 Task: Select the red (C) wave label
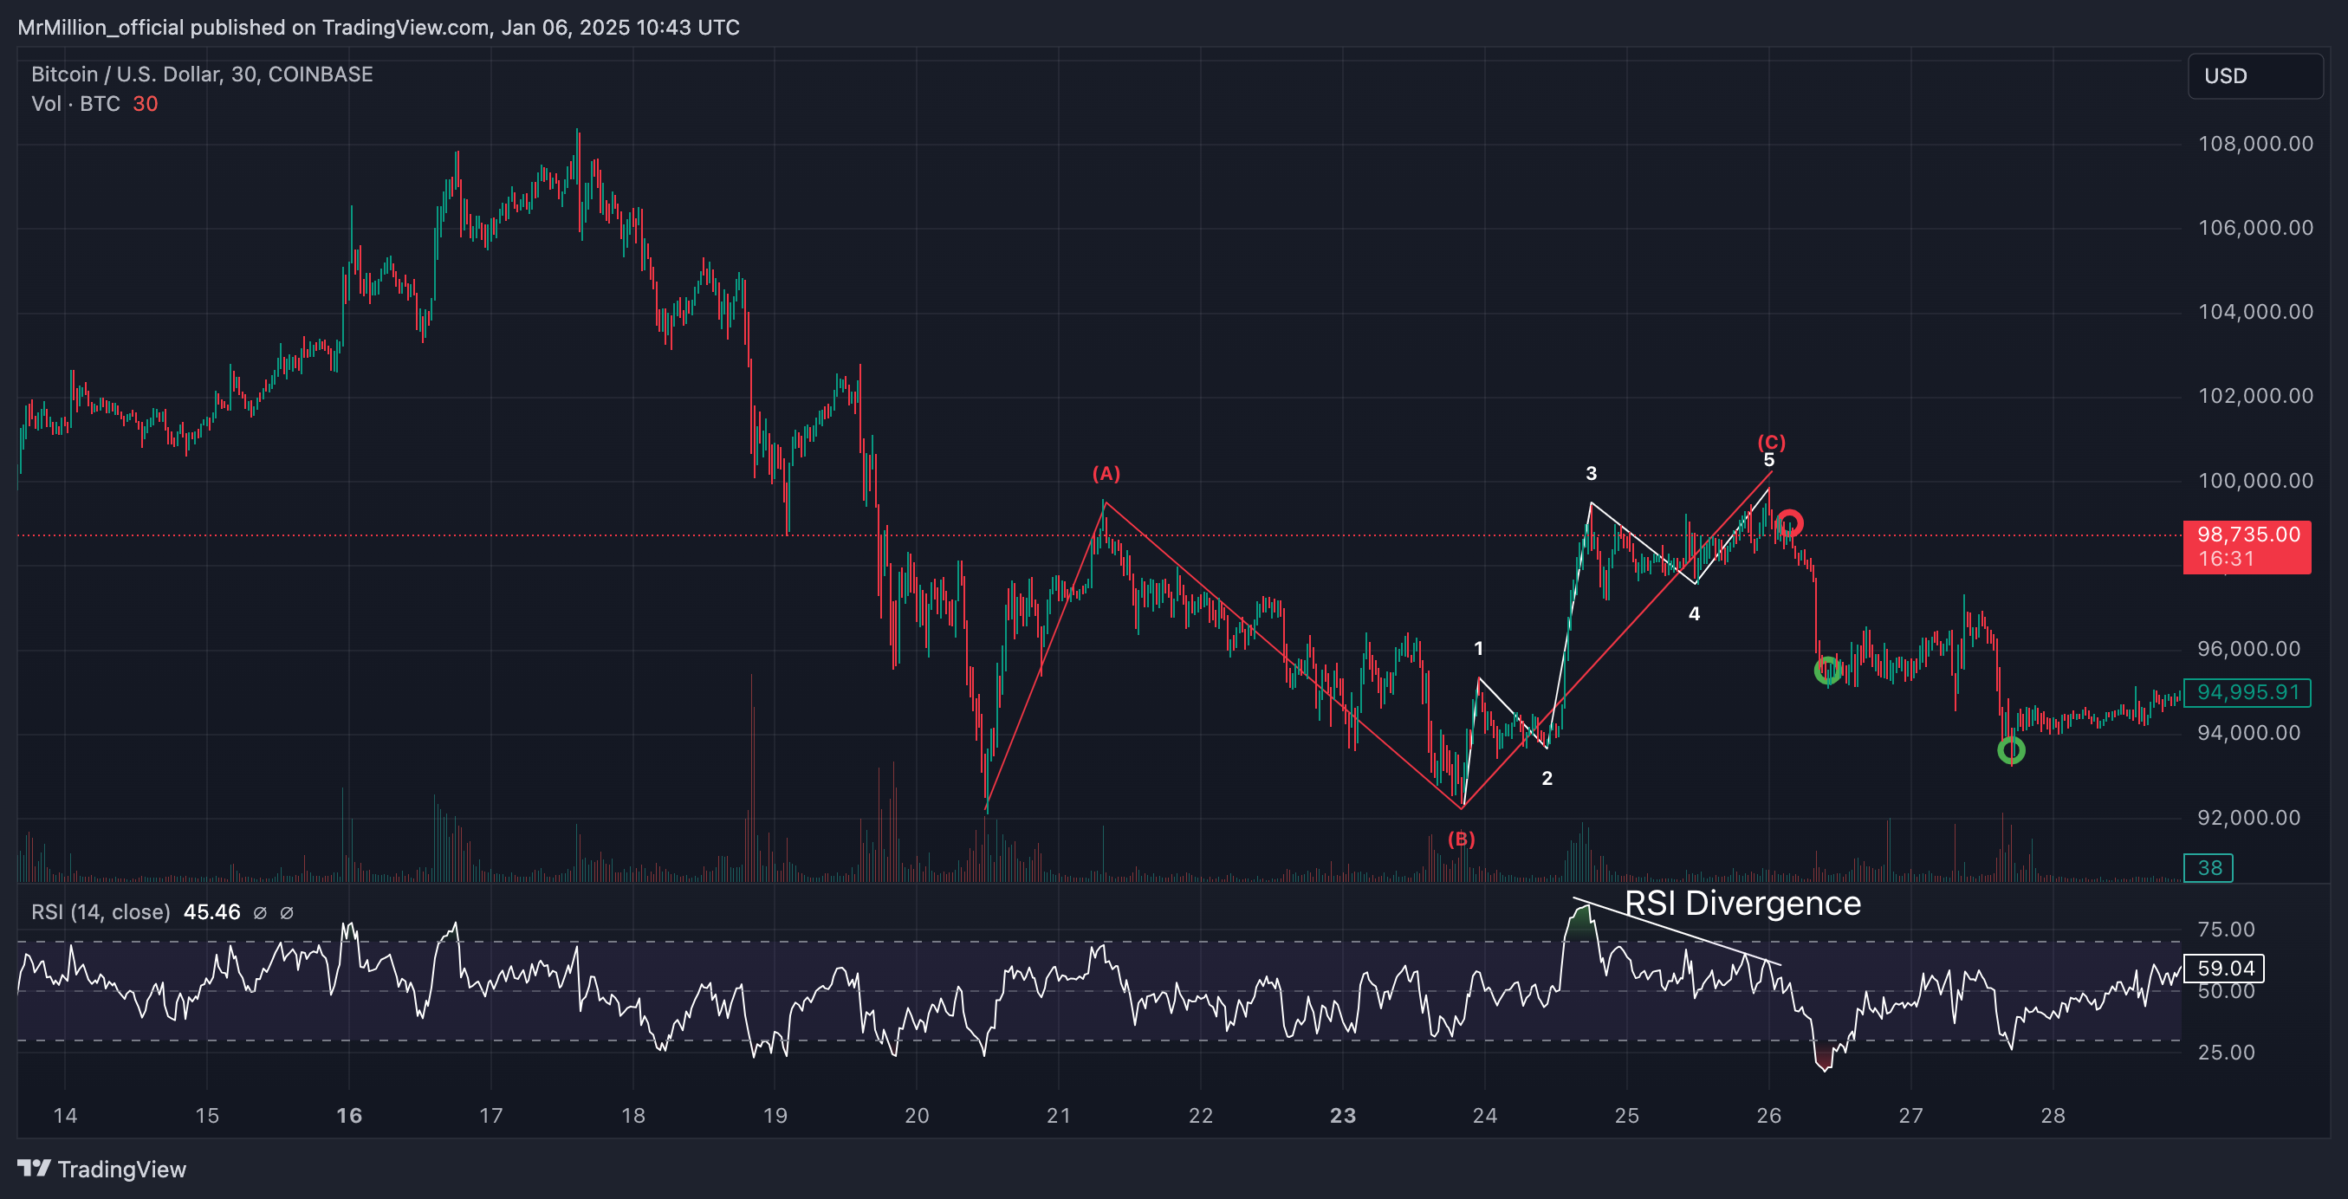point(1771,442)
